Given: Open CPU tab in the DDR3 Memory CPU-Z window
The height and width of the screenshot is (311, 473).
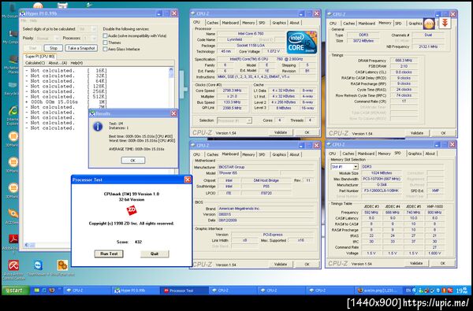Looking at the screenshot, I should coord(333,23).
